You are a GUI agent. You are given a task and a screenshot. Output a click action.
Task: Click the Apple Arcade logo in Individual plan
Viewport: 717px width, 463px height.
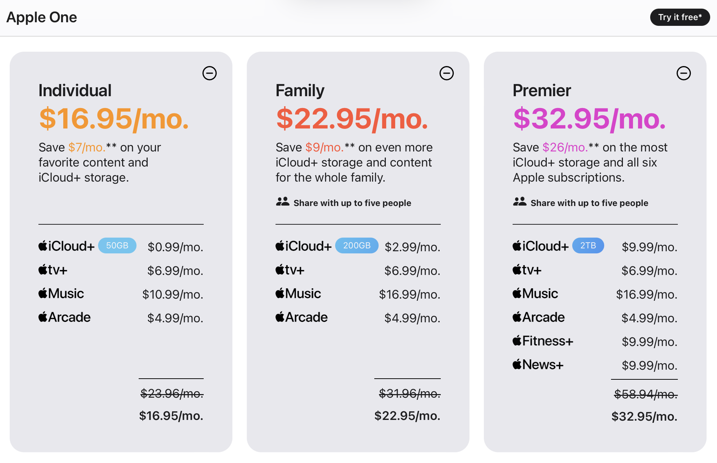[x=65, y=317]
